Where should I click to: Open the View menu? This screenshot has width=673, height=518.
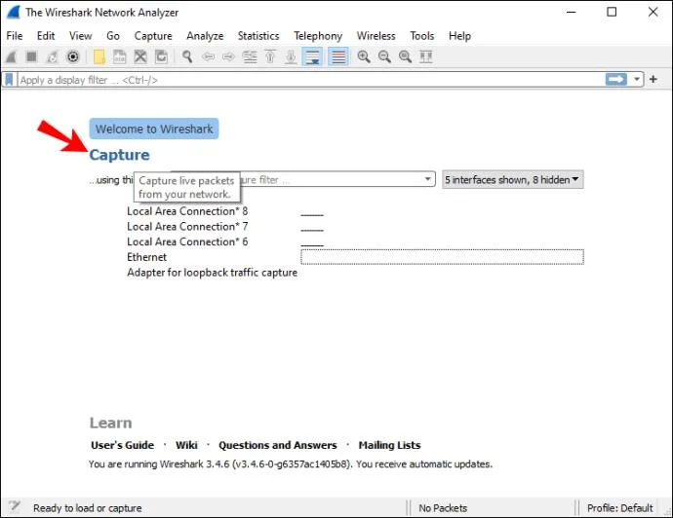click(x=81, y=36)
